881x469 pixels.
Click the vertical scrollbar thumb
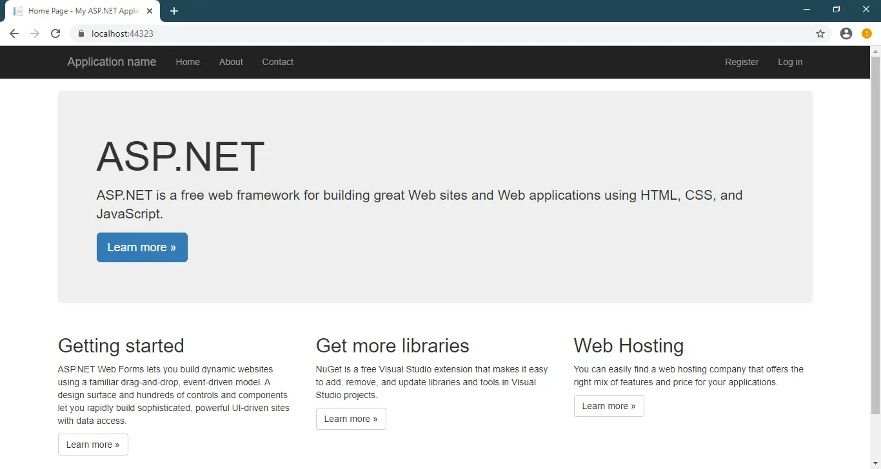875,235
